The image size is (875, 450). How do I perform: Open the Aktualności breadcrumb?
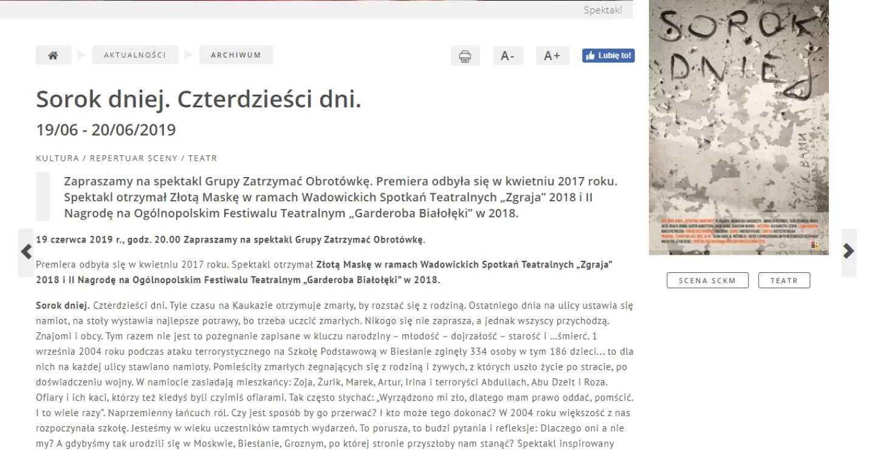[x=136, y=55]
